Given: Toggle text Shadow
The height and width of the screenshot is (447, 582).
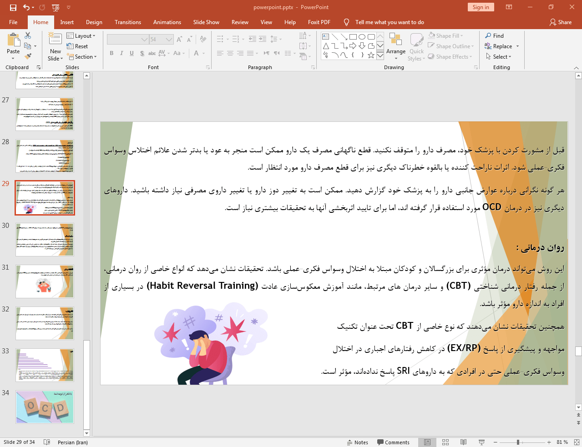Looking at the screenshot, I should [x=142, y=53].
